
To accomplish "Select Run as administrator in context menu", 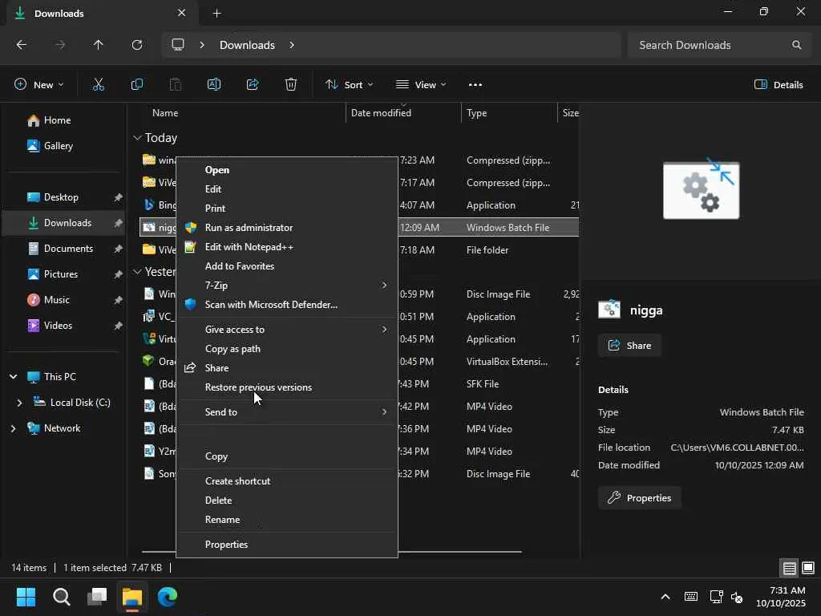I will coord(249,228).
